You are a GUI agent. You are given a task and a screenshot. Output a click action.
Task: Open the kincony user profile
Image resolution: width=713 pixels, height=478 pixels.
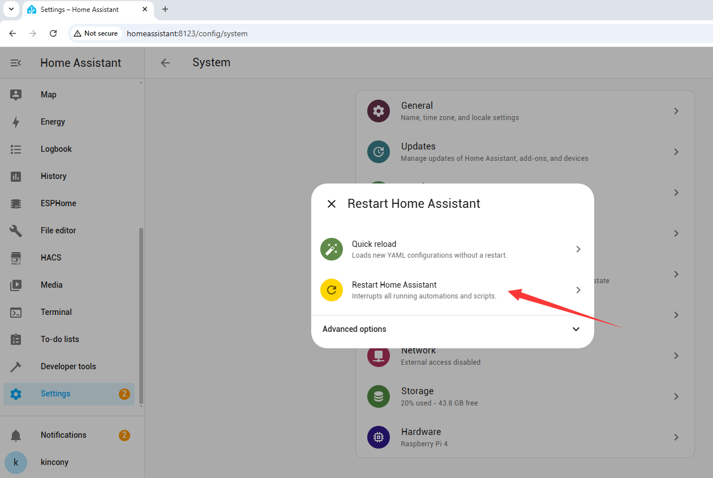(54, 462)
